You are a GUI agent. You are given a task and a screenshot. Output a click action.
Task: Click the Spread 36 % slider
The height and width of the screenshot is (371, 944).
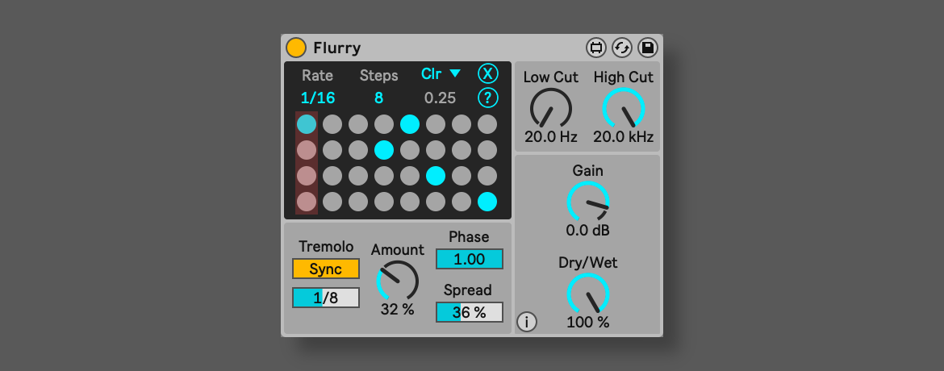[470, 312]
